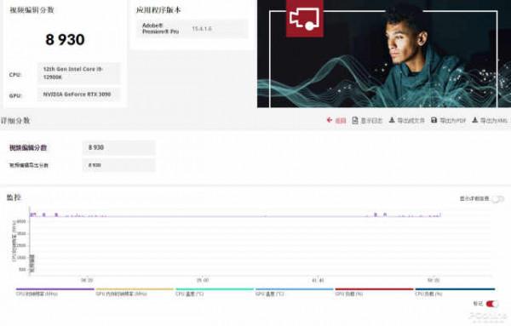Toggle the red GPU load legend
Image resolution: width=511 pixels, height=326 pixels.
tap(374, 291)
